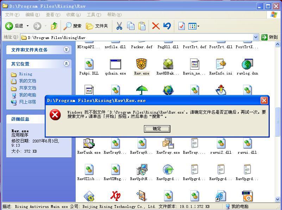Select the PngDll.dll file label
Viewport: 282px width, 210px height.
pos(168,47)
